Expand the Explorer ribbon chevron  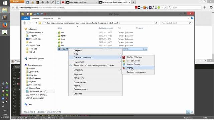(189, 18)
